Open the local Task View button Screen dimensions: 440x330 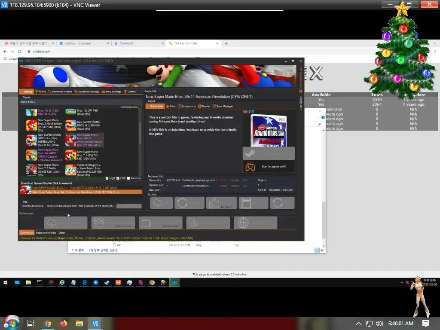tap(31, 324)
